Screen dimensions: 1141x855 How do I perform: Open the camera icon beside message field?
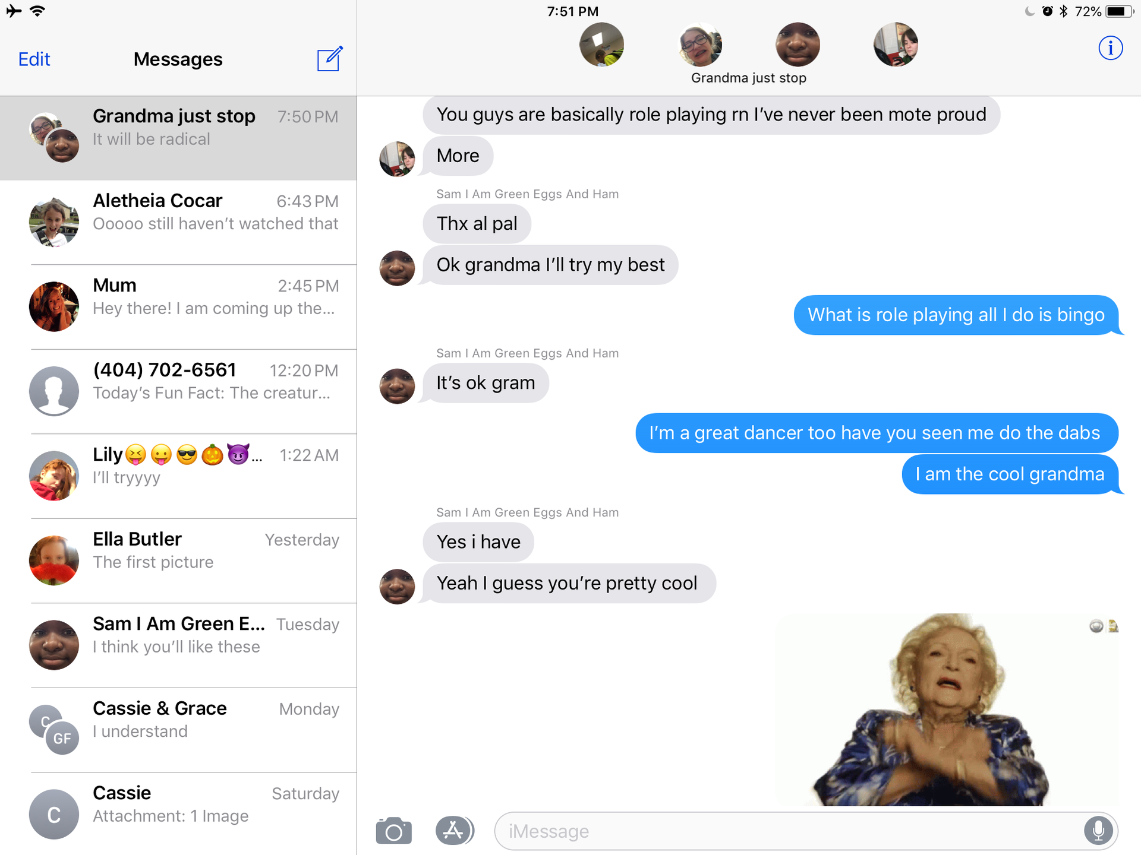[x=393, y=831]
